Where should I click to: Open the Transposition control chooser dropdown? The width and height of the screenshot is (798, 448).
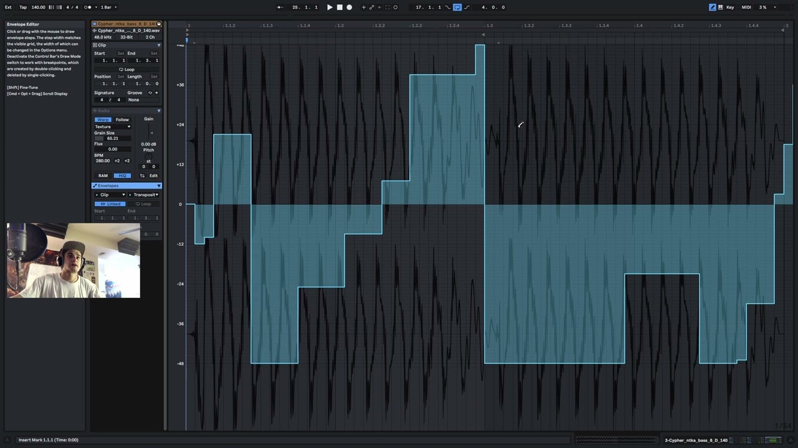tap(143, 195)
